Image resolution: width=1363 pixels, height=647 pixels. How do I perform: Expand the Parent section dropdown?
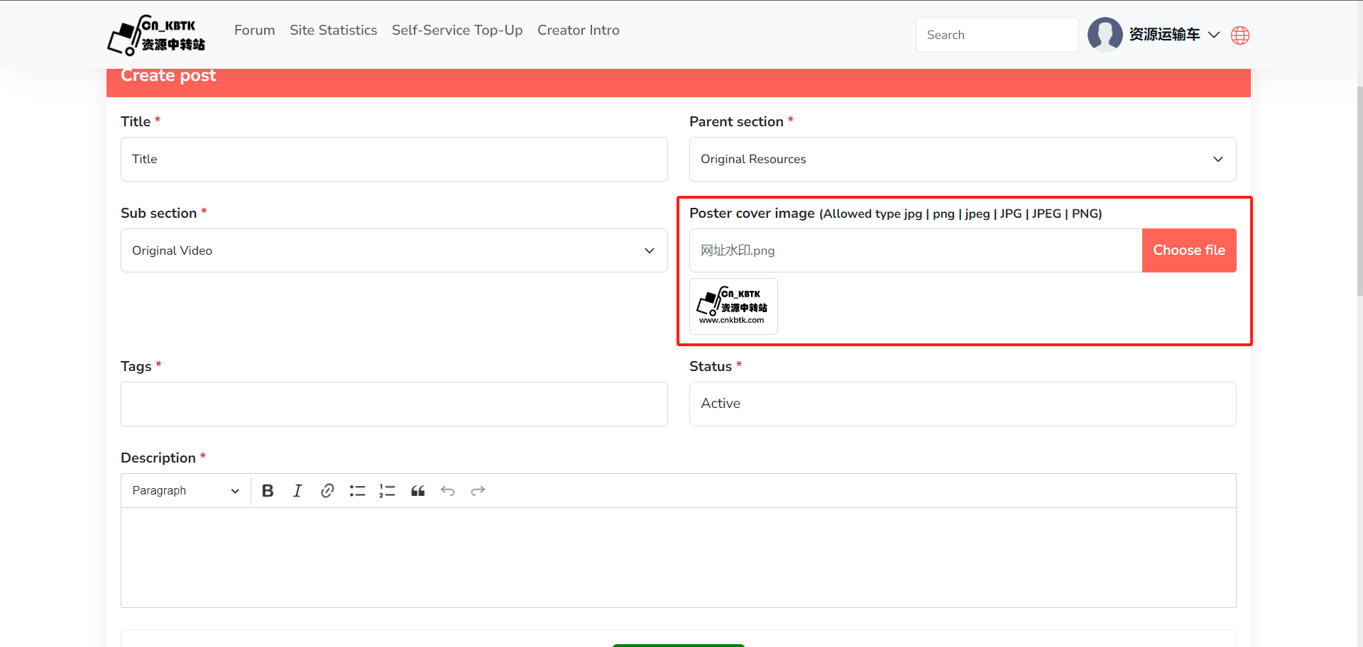[x=962, y=160]
